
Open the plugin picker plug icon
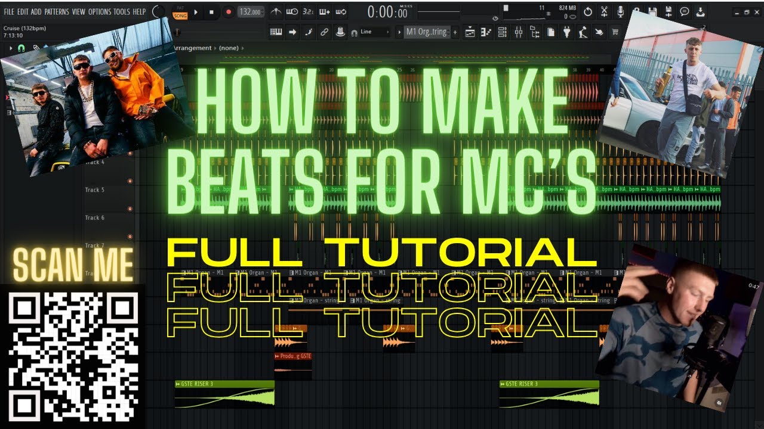click(566, 32)
